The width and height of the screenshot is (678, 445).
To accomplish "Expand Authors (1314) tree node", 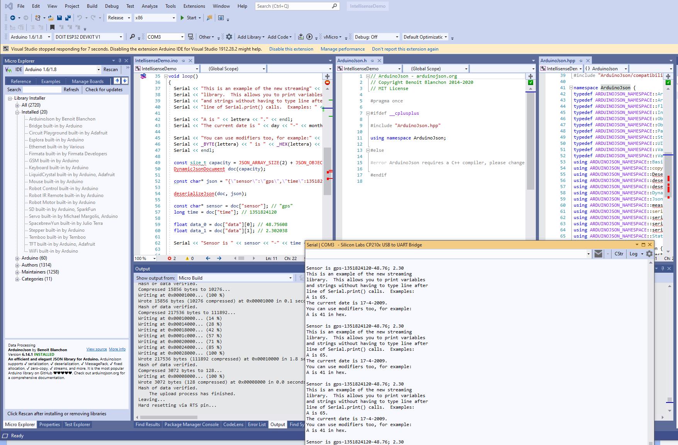I will pos(17,265).
